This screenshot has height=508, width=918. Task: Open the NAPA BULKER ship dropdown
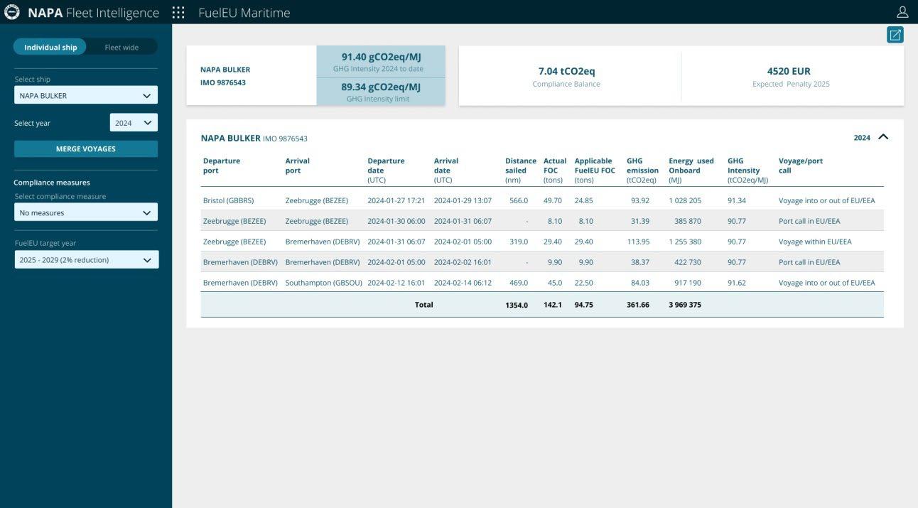tap(86, 95)
